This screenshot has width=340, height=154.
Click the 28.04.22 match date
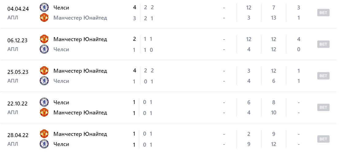tap(18, 135)
